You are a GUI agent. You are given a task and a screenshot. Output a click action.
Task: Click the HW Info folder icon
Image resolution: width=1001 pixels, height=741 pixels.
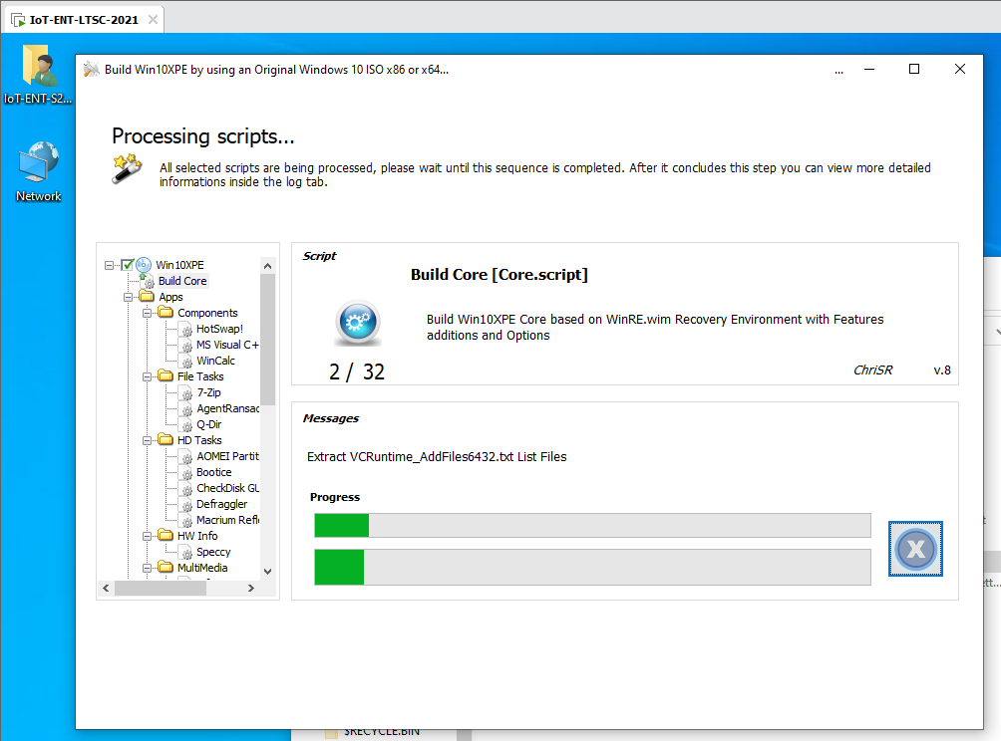166,536
